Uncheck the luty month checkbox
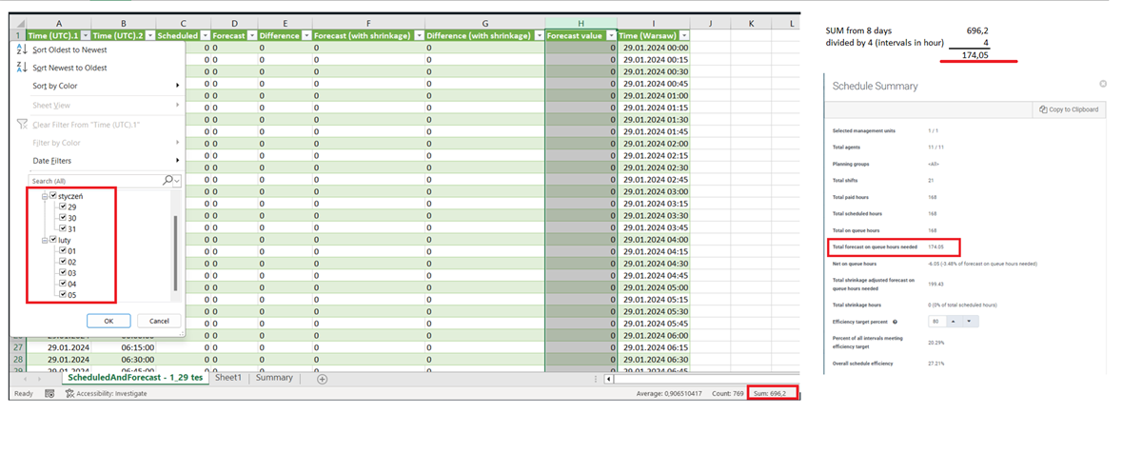Image resolution: width=1142 pixels, height=453 pixels. [x=54, y=240]
